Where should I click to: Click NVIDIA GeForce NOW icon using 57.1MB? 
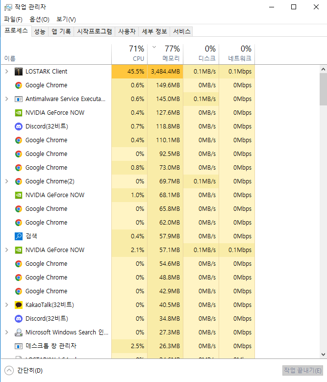19,250
